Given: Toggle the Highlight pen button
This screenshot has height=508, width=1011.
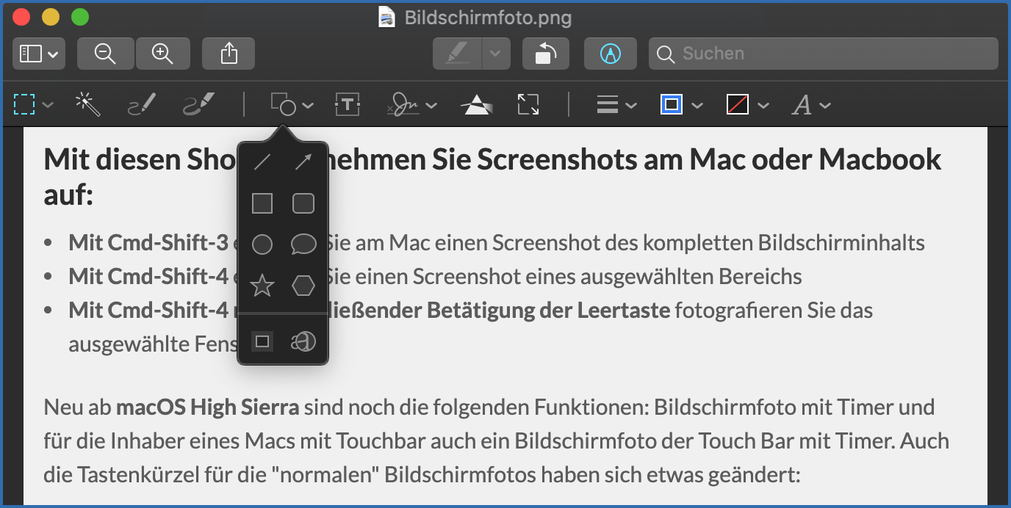Looking at the screenshot, I should tap(458, 54).
